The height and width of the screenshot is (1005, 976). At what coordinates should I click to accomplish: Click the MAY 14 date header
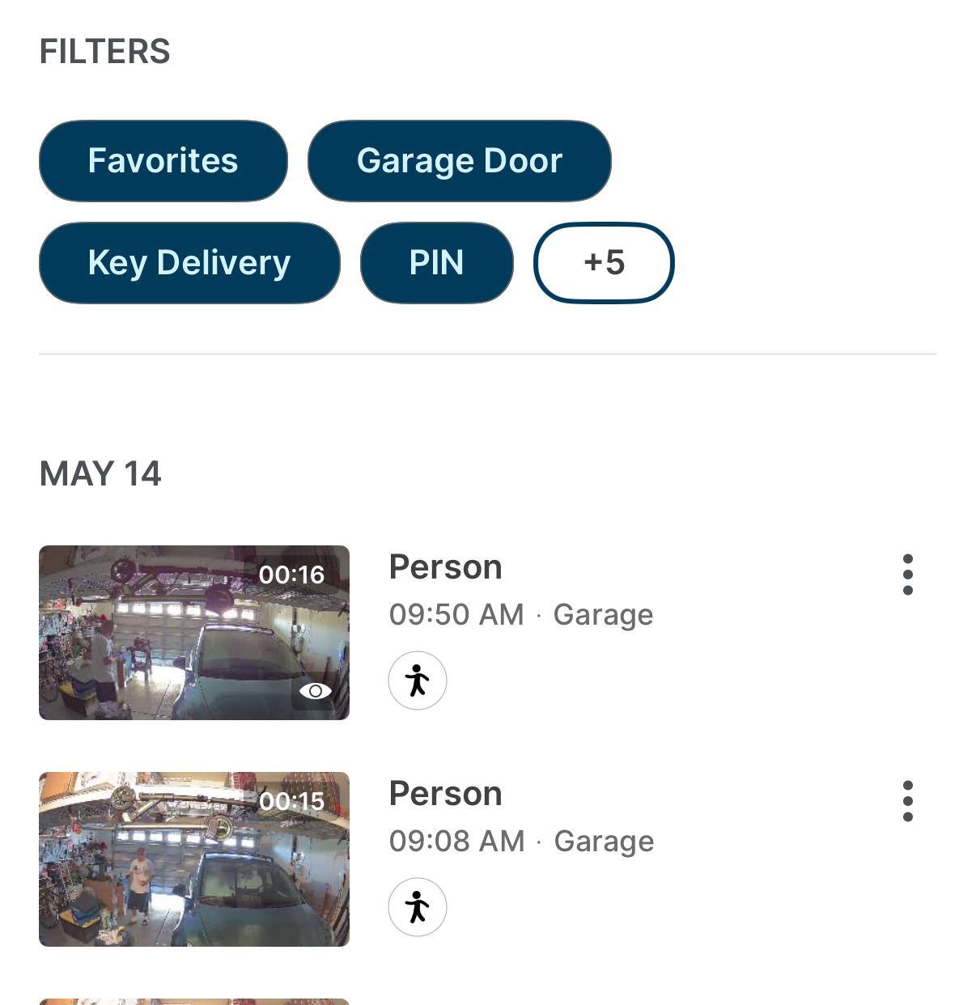coord(100,474)
